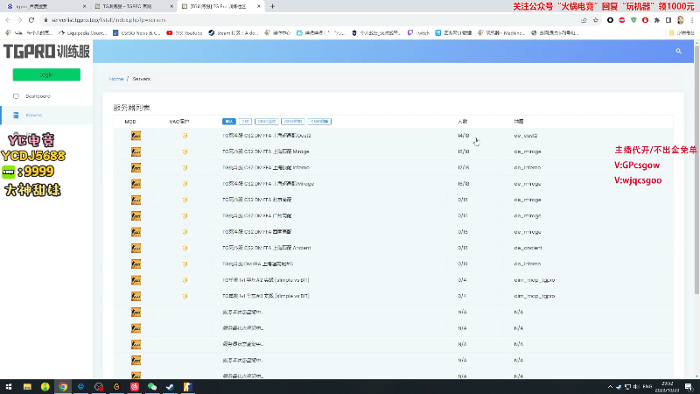Open the Liquipedia Counter-Strike bookmark
This screenshot has width=700, height=394.
84,32
